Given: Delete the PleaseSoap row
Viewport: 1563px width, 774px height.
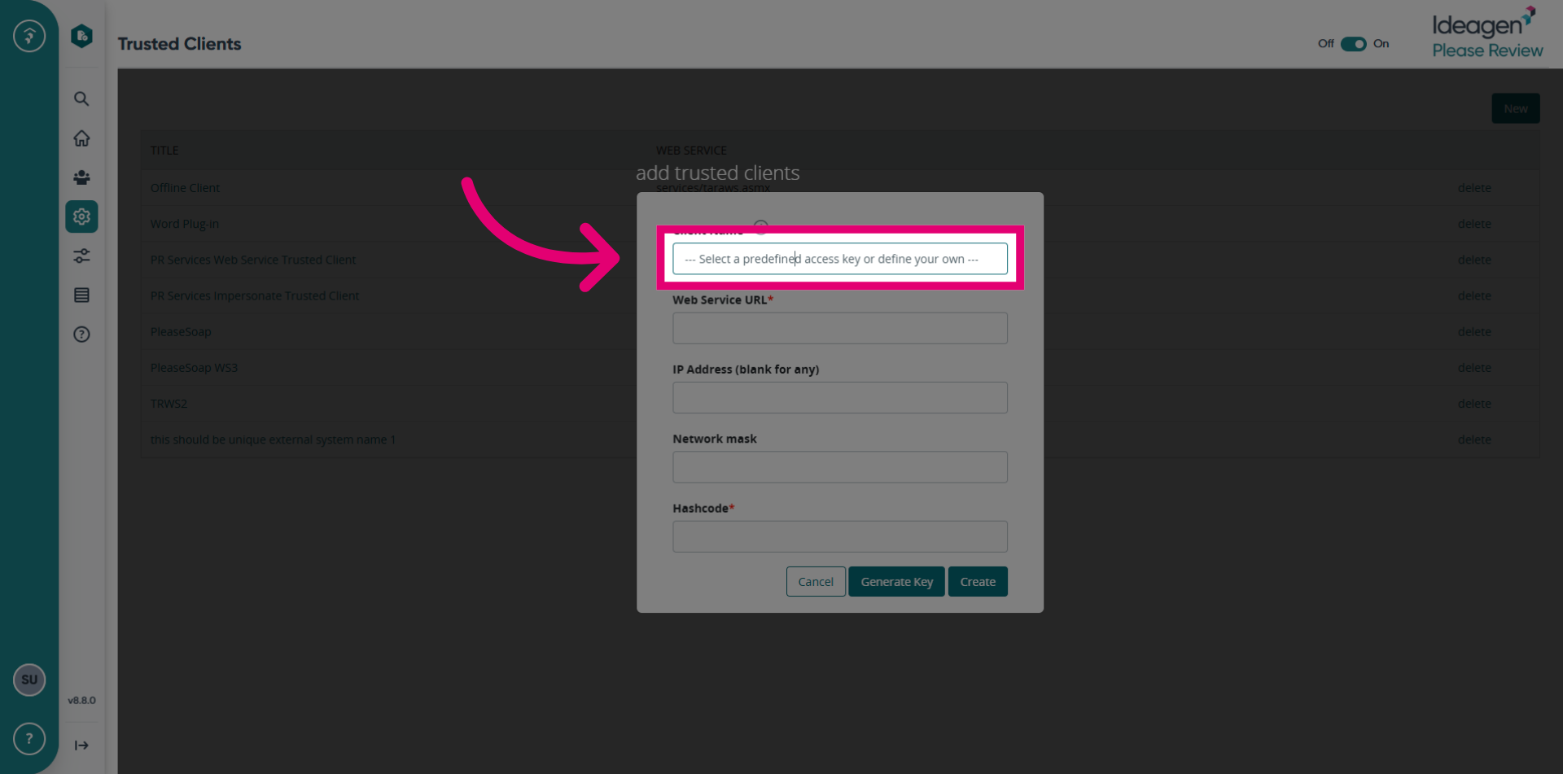Looking at the screenshot, I should (1474, 331).
